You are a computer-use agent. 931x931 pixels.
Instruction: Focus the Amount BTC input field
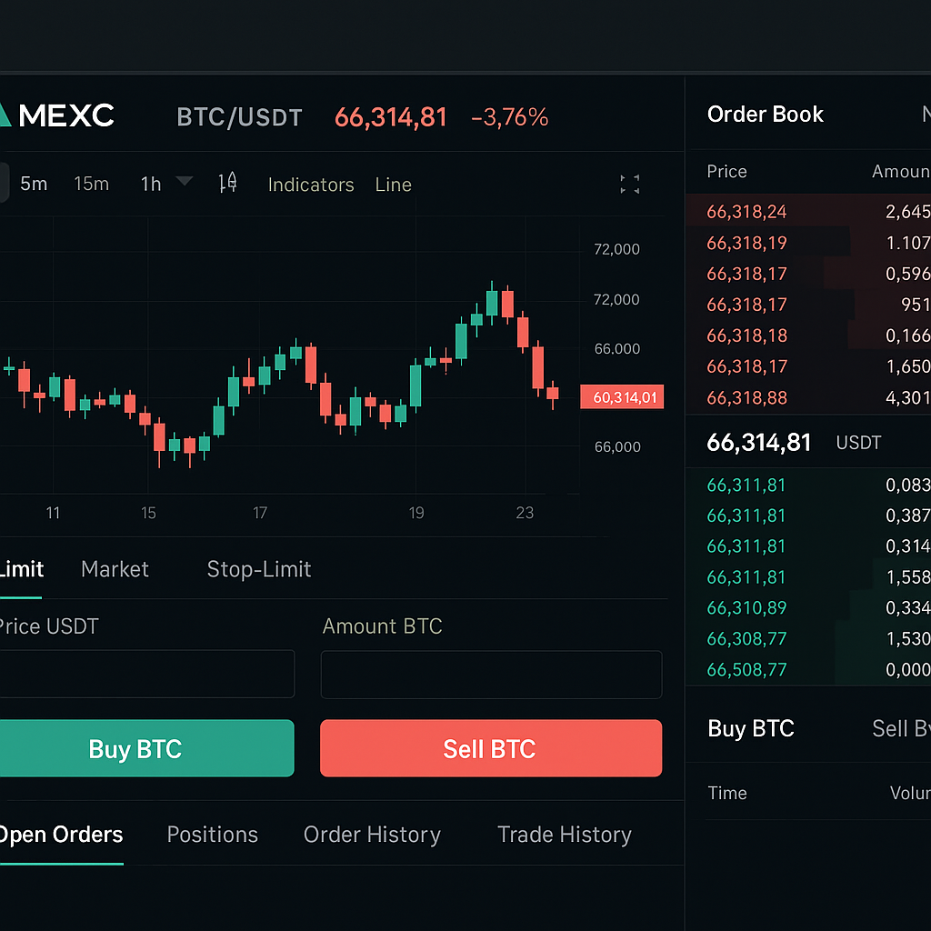click(x=491, y=674)
